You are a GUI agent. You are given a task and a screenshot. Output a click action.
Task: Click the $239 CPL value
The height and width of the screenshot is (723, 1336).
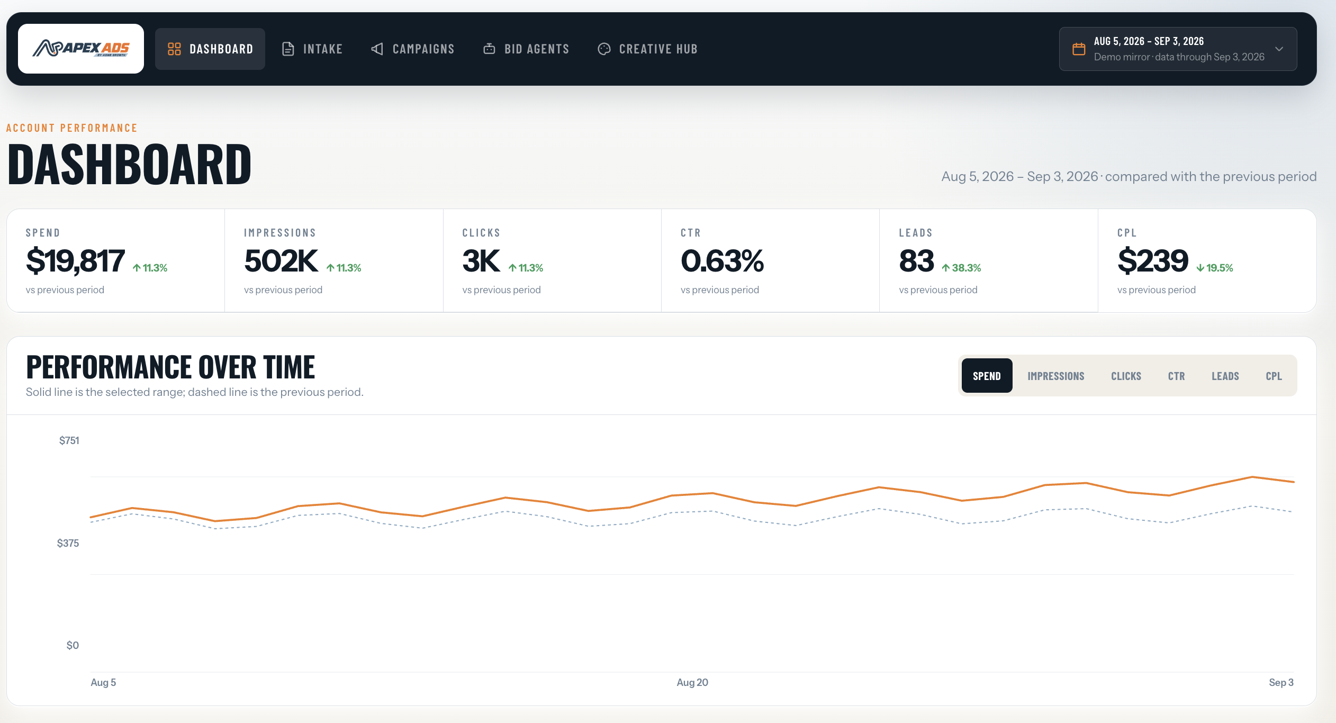[1153, 261]
